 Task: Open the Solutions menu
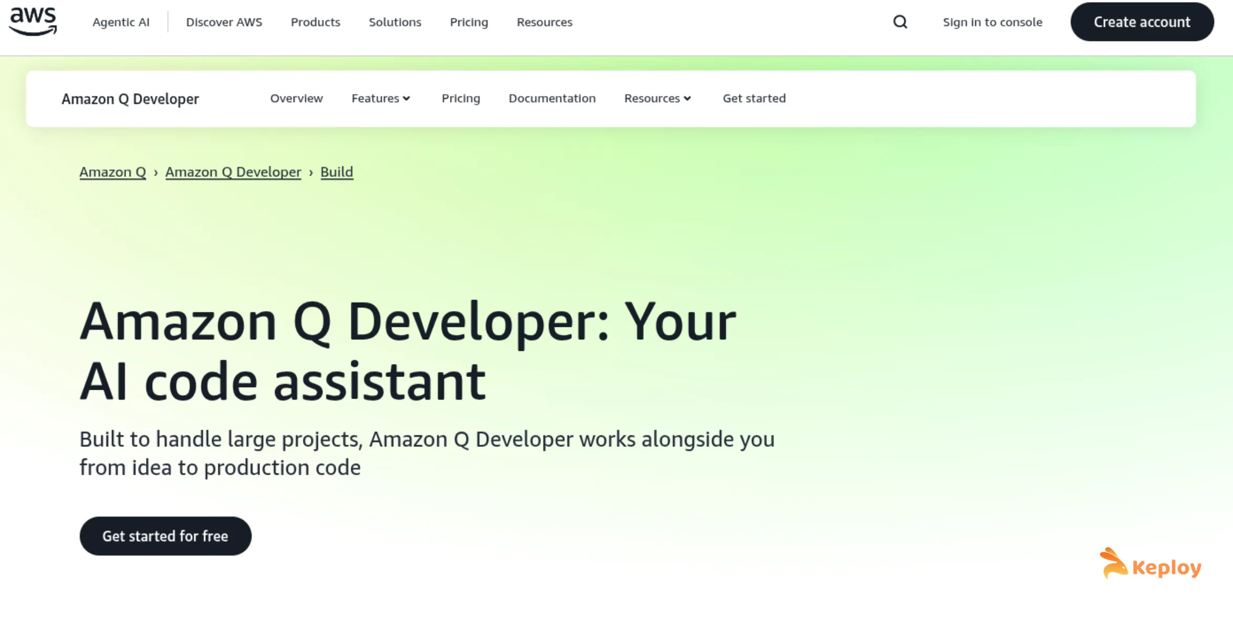(395, 22)
